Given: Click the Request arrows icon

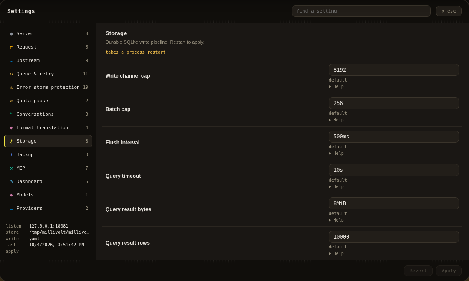Looking at the screenshot, I should [11, 47].
